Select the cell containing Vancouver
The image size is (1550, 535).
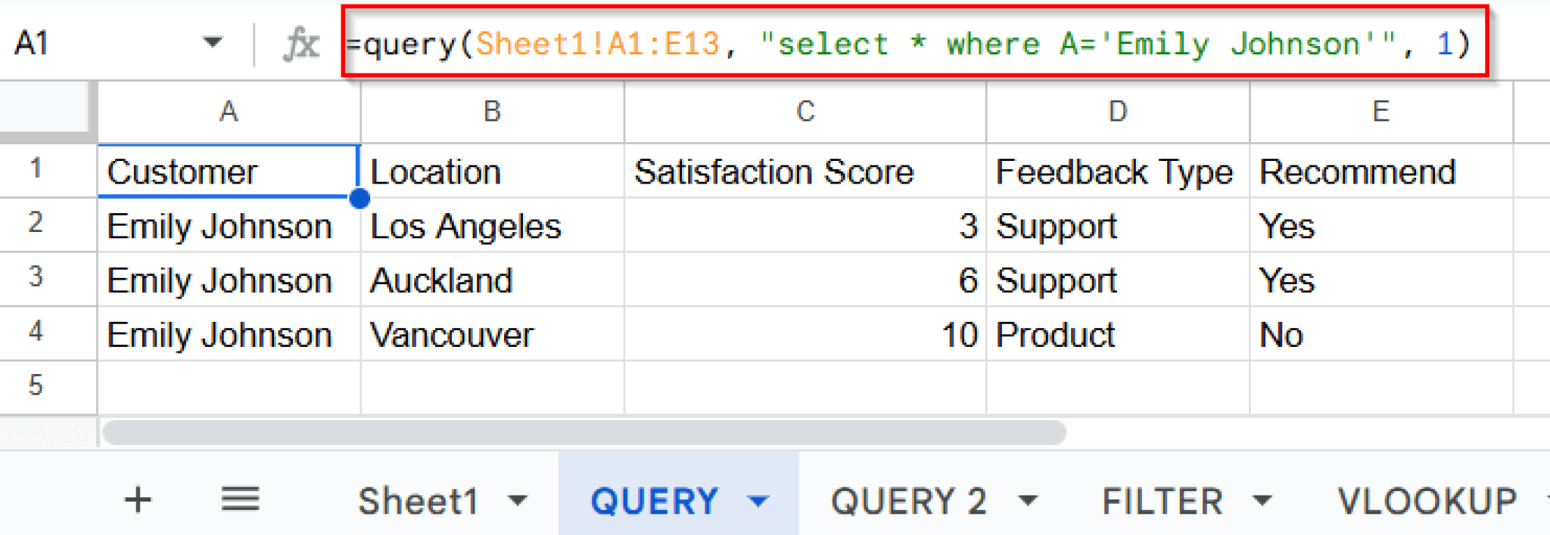492,335
